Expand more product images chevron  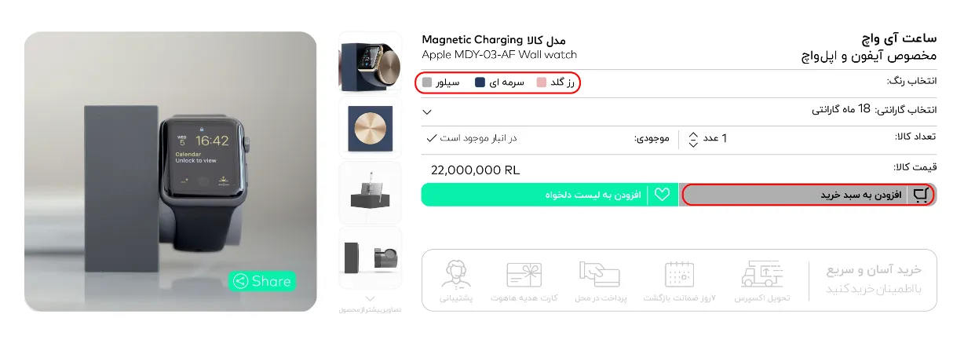click(x=371, y=298)
